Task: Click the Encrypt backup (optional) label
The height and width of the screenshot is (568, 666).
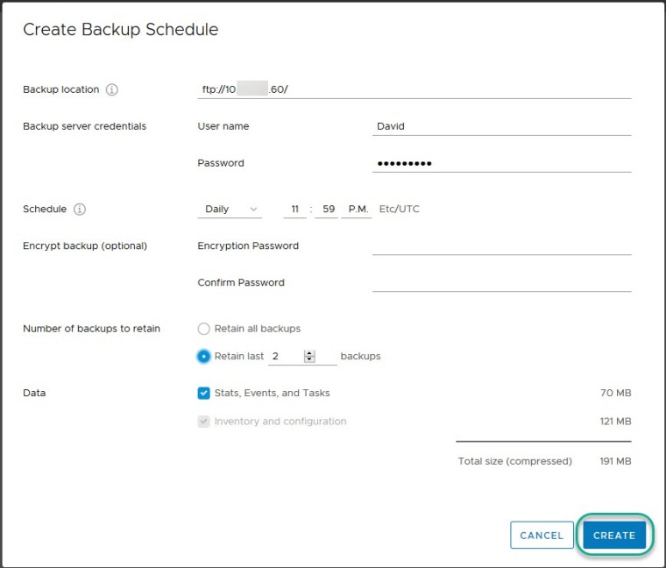Action: (85, 246)
